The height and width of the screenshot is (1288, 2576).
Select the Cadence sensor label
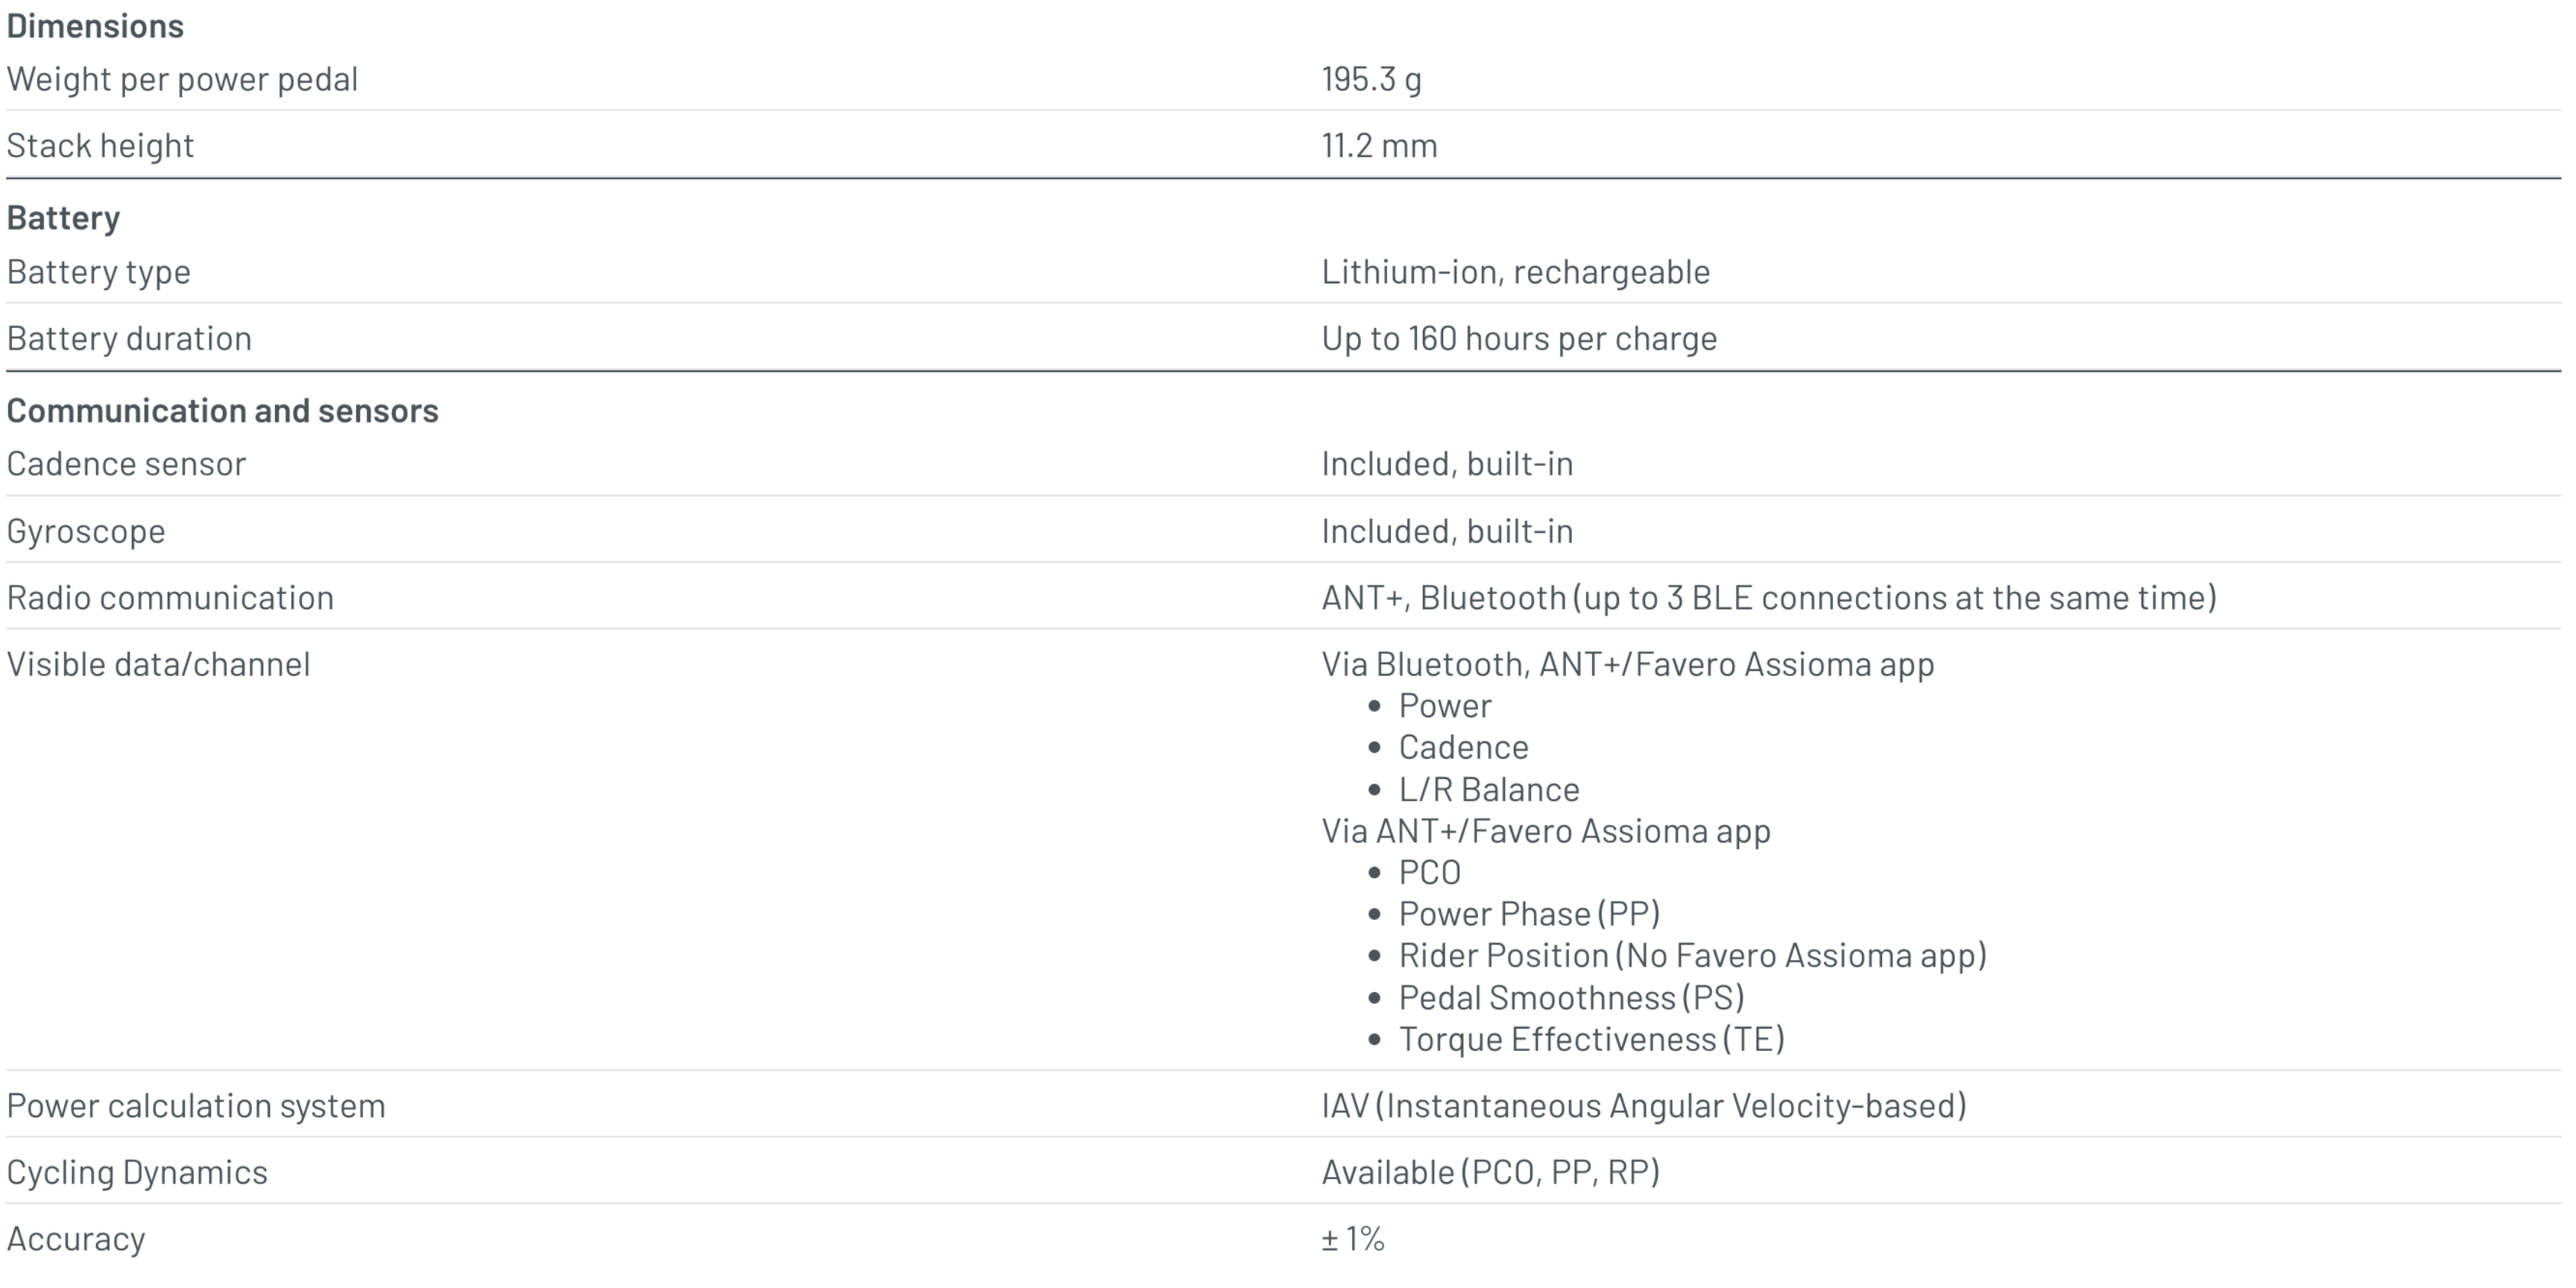[x=126, y=464]
